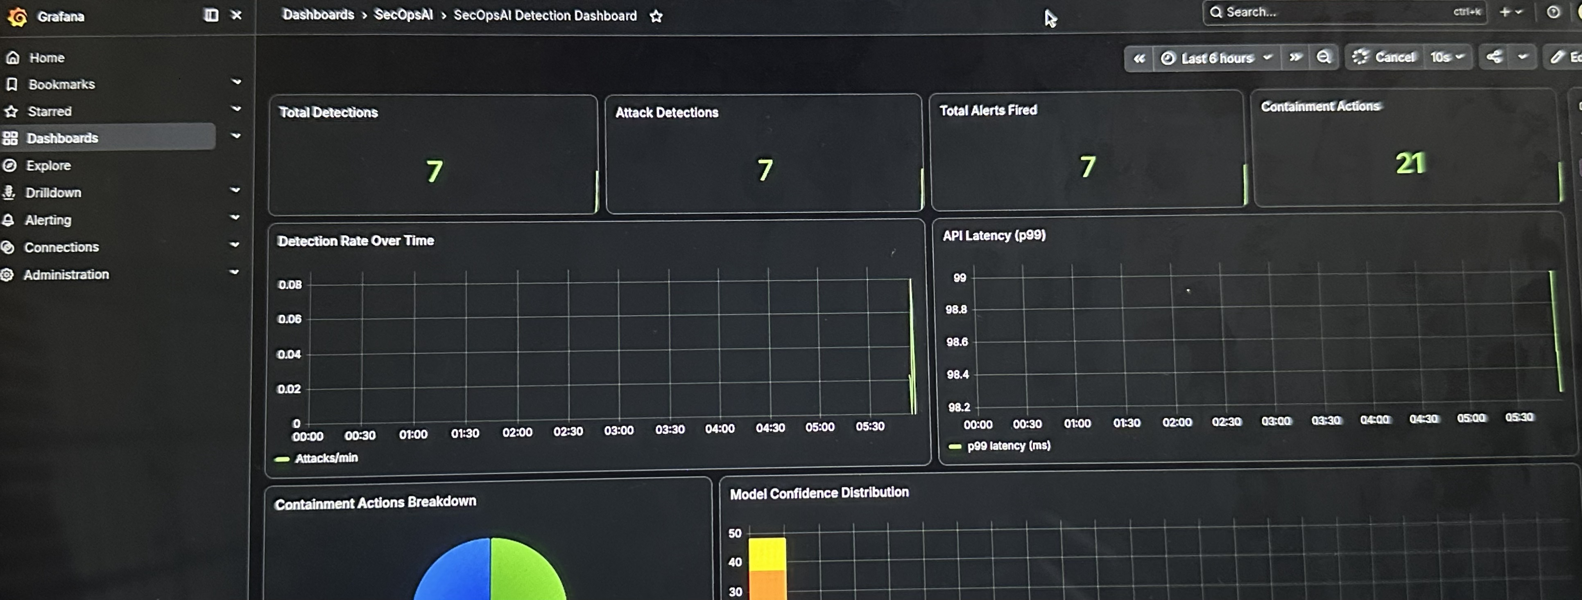This screenshot has width=1582, height=600.
Task: Expand Bookmarks section chevron
Action: 236,82
